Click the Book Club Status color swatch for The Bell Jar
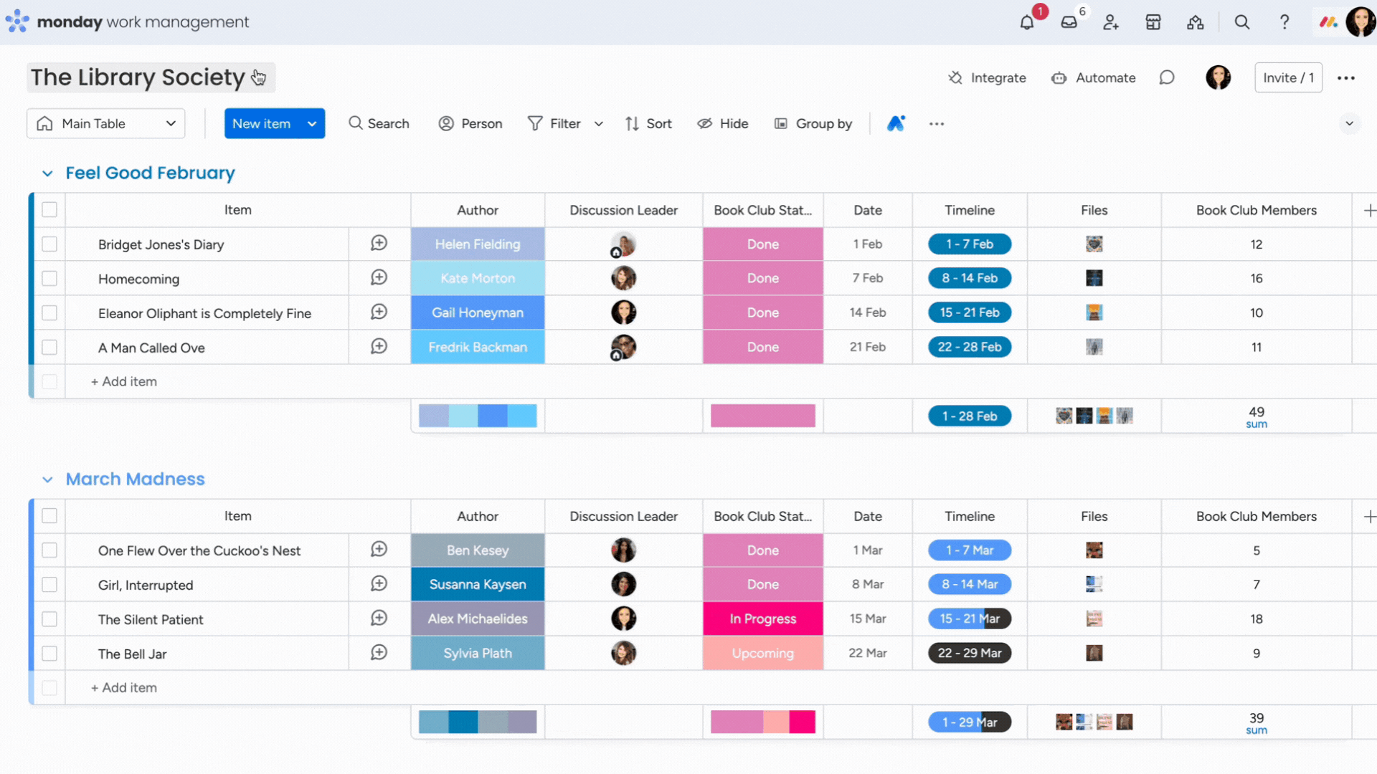This screenshot has height=774, width=1377. [762, 653]
